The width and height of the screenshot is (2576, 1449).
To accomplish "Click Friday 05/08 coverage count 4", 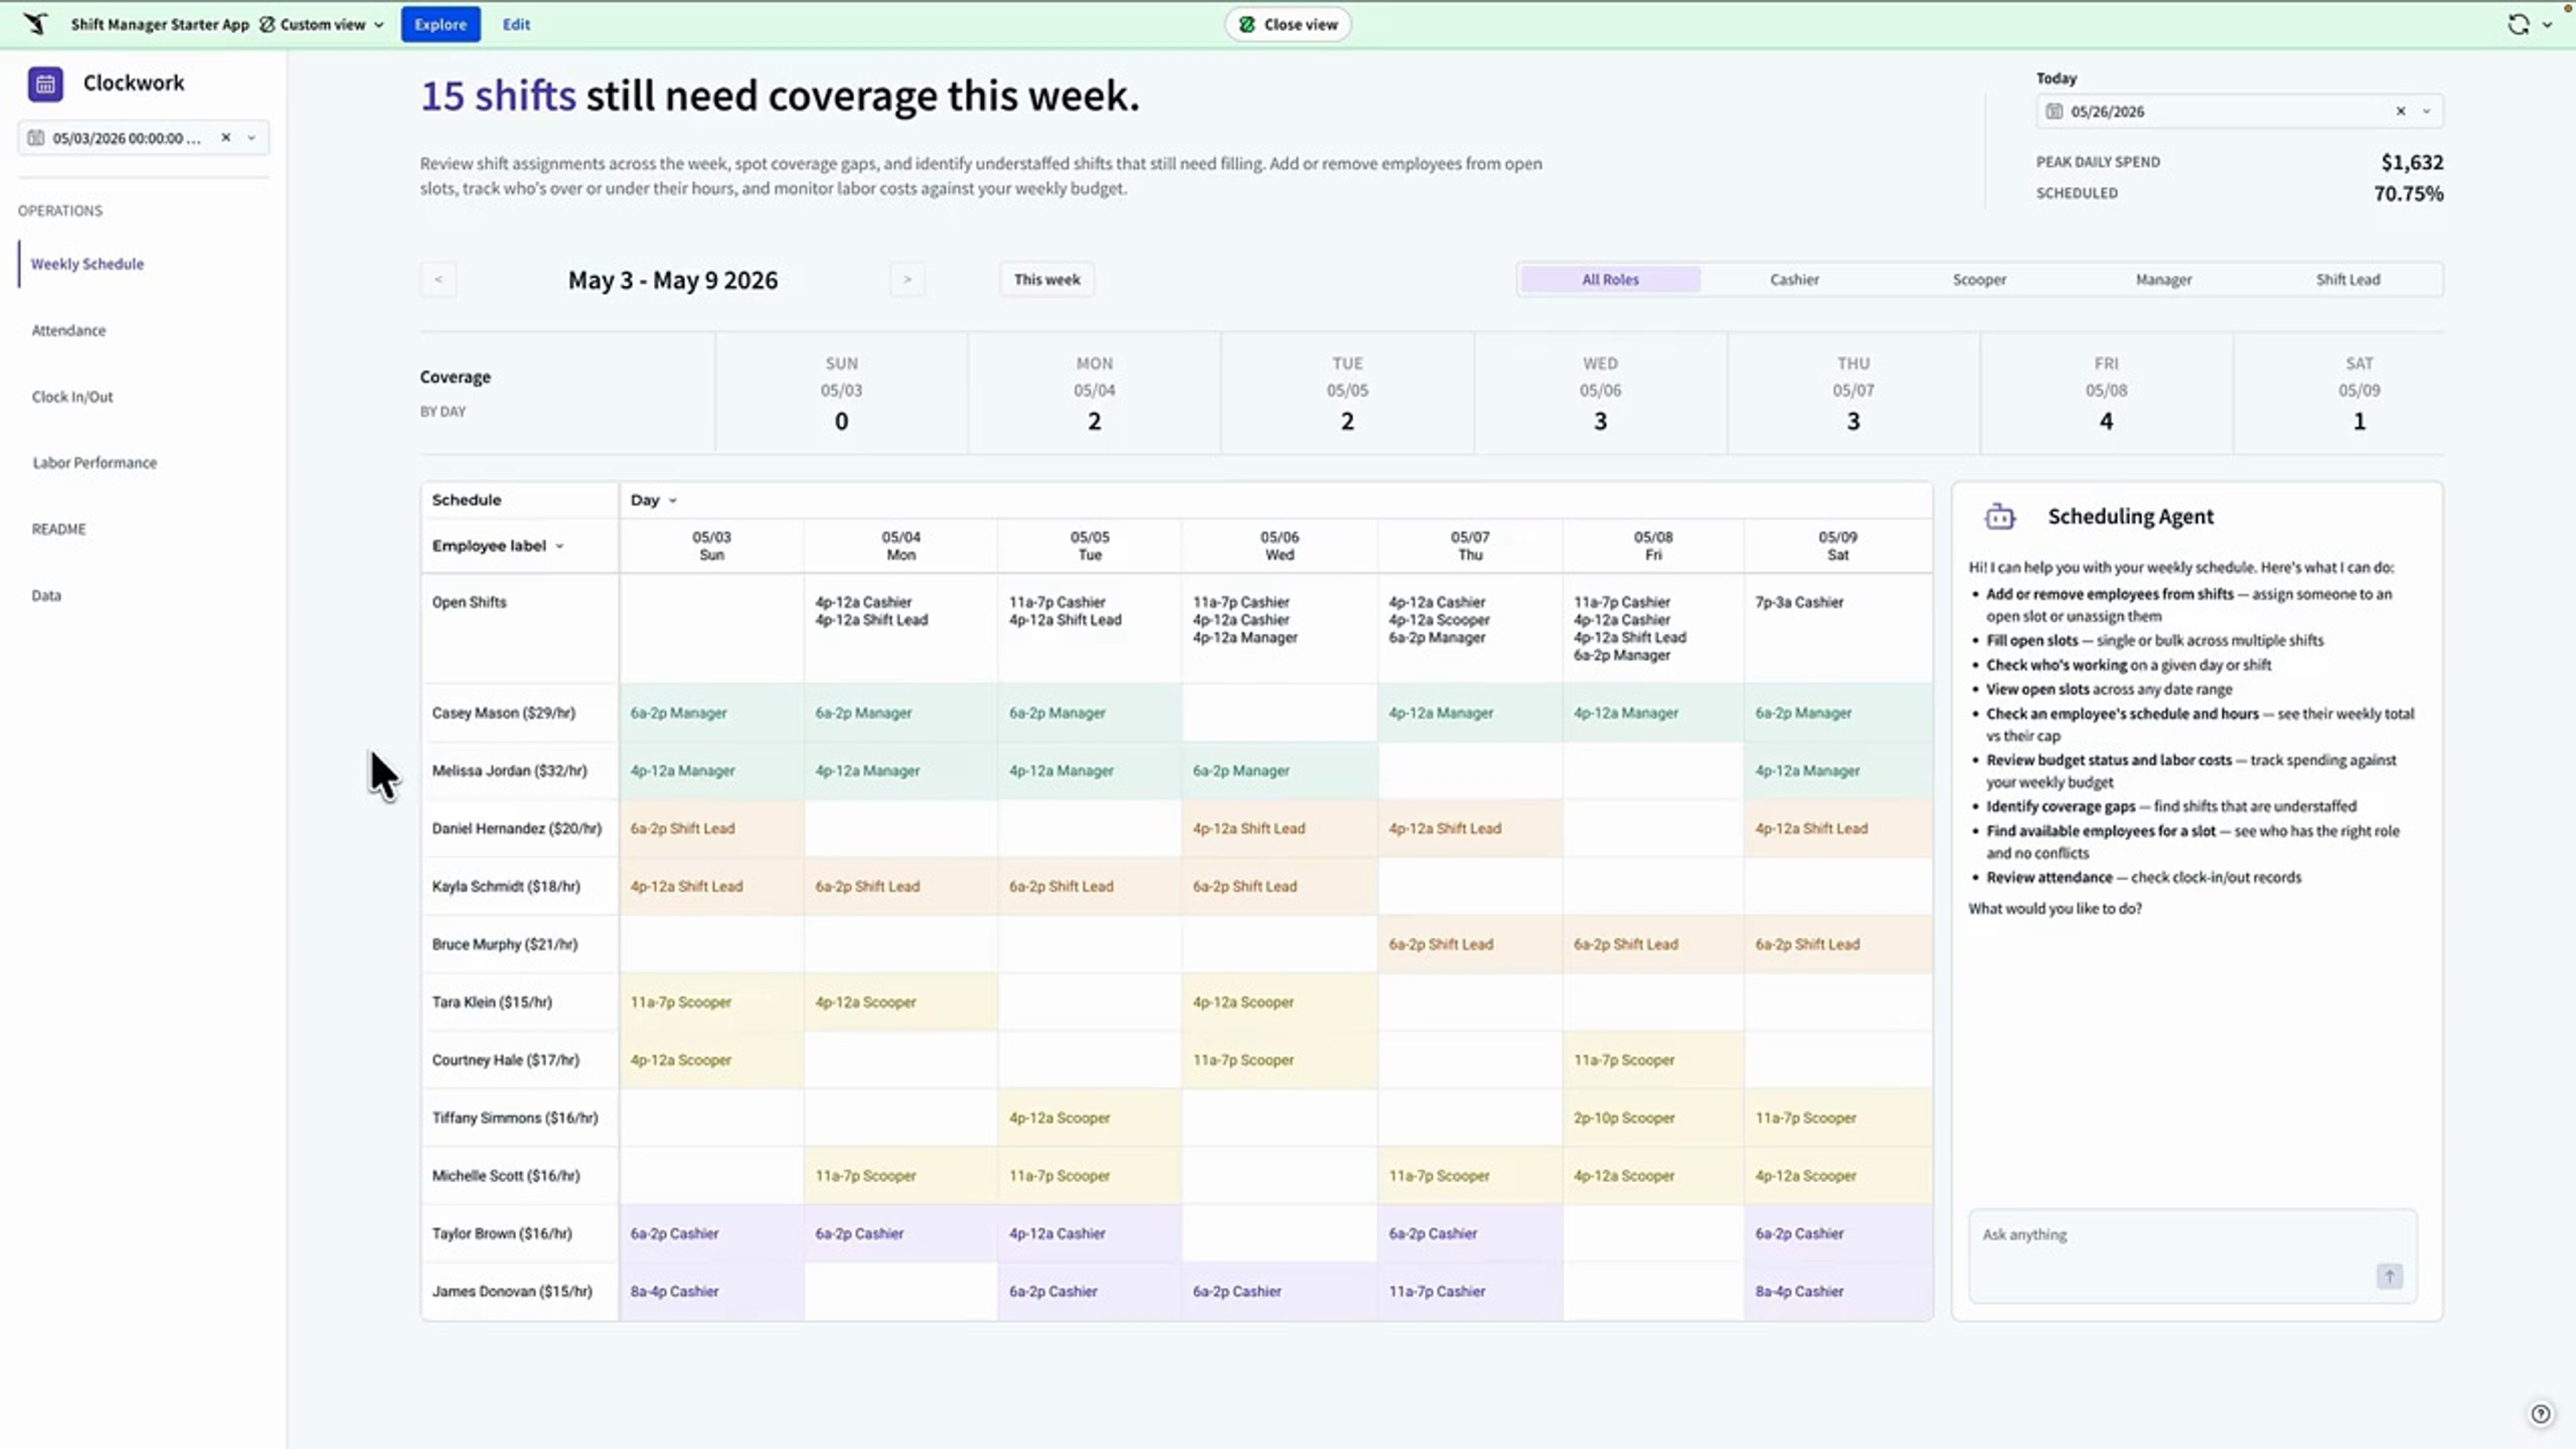I will 2106,422.
